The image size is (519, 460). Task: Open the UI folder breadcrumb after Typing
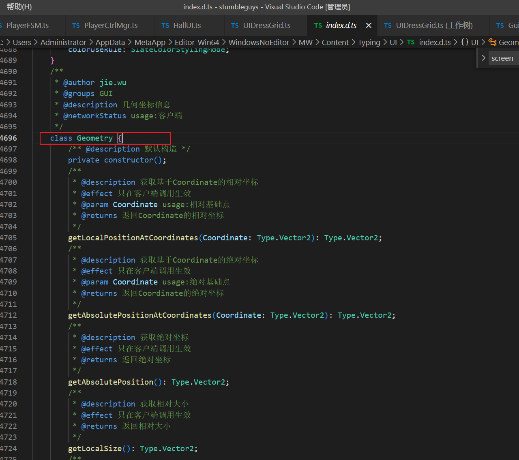coord(393,42)
